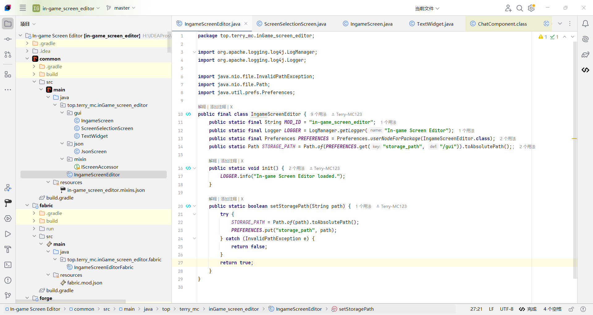
Task: Open the Terminal tool window
Action: pos(8,265)
